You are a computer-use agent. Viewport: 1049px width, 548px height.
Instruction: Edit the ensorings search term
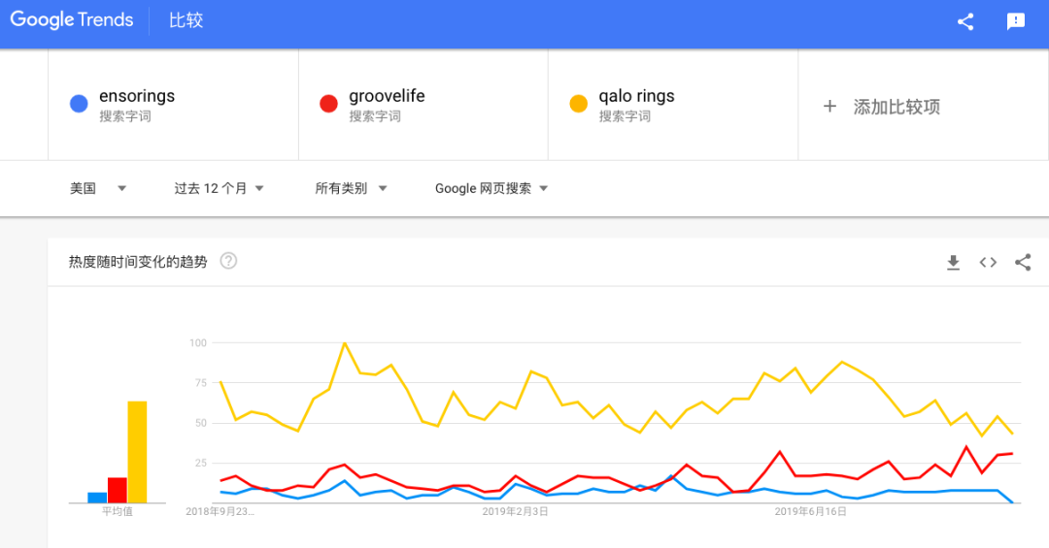[173, 105]
